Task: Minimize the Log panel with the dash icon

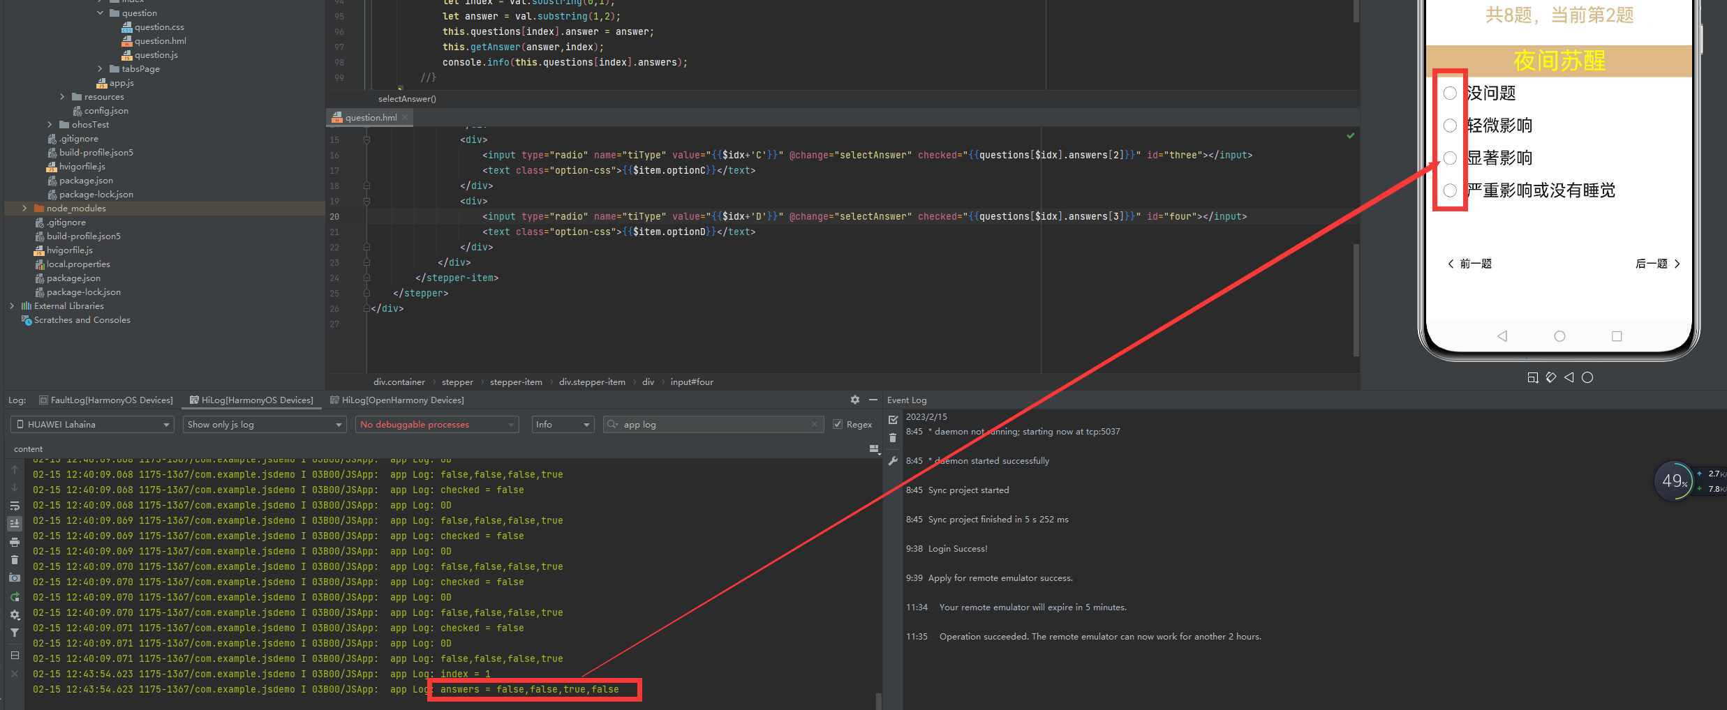Action: [x=873, y=400]
